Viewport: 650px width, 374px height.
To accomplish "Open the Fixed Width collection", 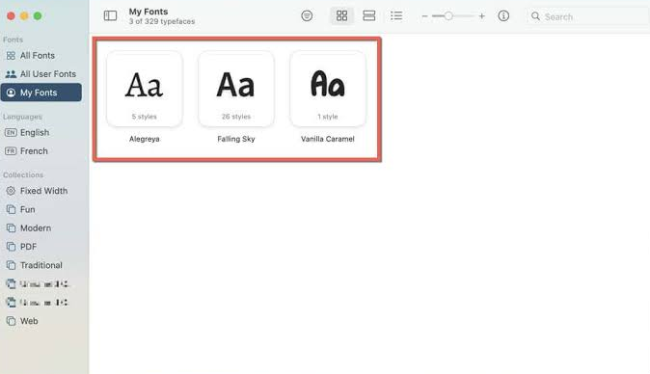I will click(41, 191).
